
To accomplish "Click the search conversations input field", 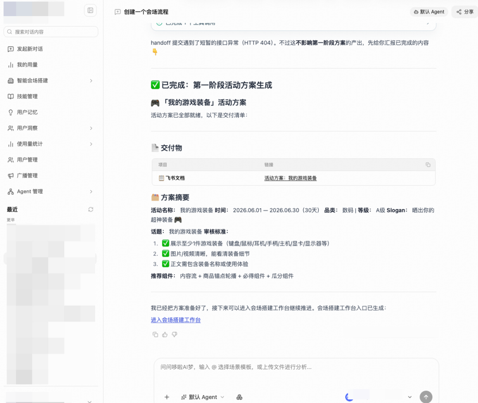I will pos(51,32).
